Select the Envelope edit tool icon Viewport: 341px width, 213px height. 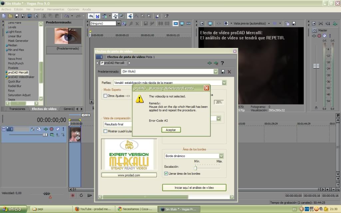136,16
